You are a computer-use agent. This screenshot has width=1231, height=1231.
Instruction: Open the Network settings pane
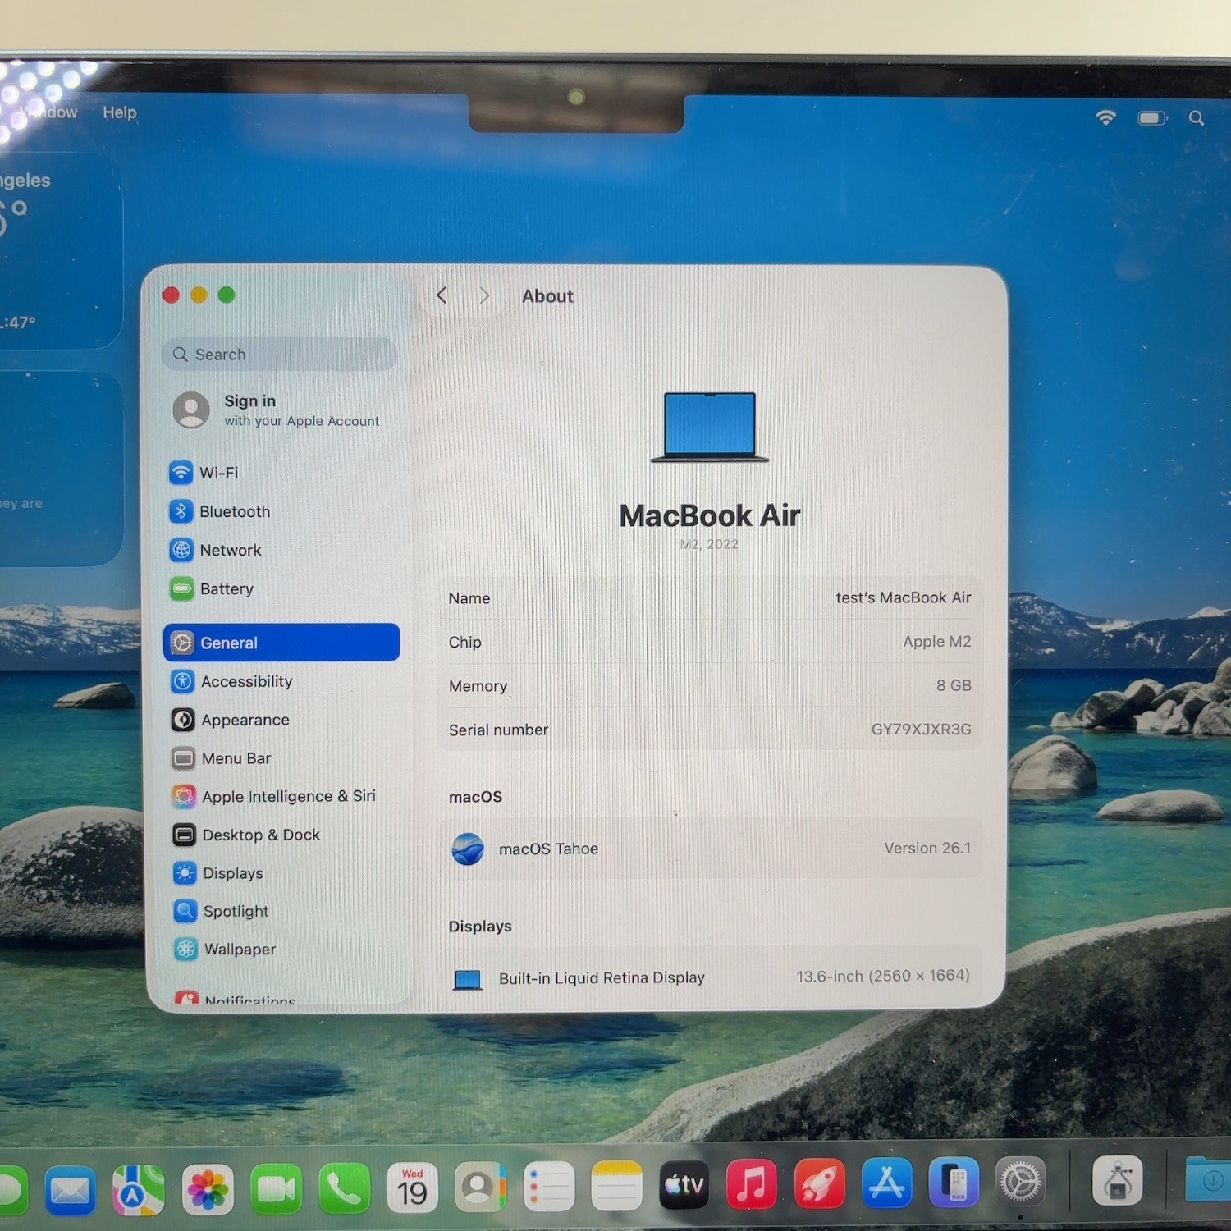230,550
